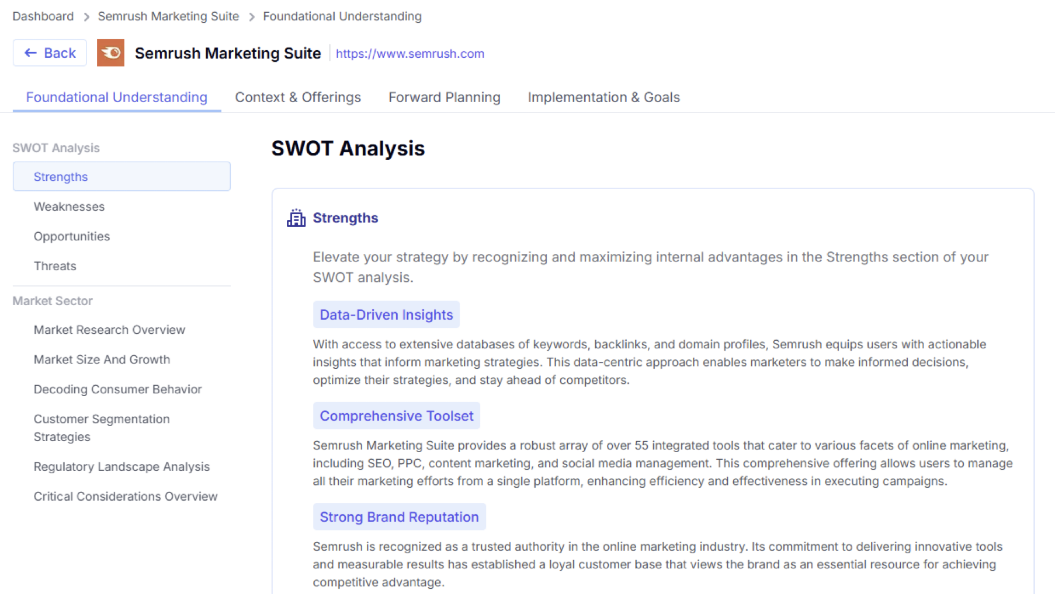Select Customer Segmentation Strategies

tap(102, 428)
